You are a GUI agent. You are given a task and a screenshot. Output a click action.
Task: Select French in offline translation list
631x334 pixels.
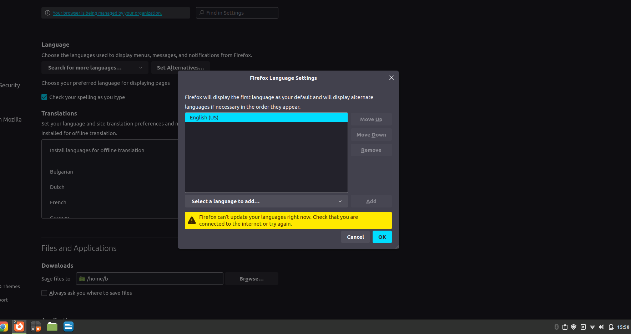(x=58, y=202)
